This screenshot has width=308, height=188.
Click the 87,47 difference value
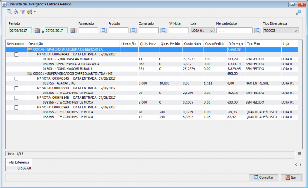(232, 117)
